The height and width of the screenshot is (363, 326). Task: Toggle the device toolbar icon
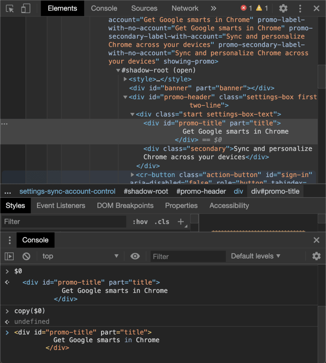pyautogui.click(x=26, y=8)
